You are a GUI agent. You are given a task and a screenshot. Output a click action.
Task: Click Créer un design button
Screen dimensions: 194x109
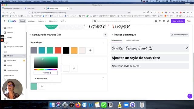[x=178, y=21]
